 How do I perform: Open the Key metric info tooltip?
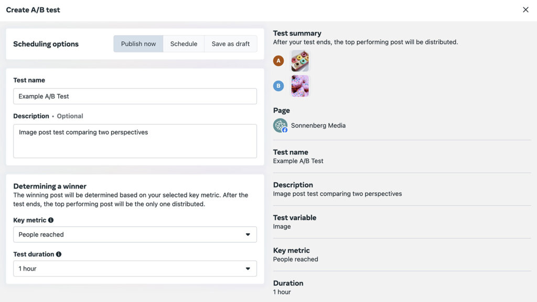50,220
